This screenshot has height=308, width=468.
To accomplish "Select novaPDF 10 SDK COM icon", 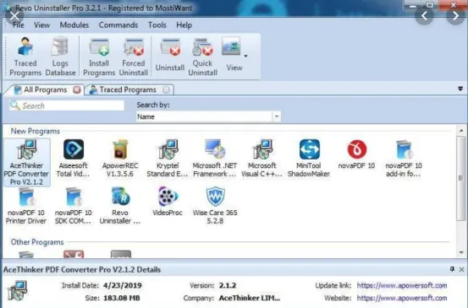I will 73,205.
